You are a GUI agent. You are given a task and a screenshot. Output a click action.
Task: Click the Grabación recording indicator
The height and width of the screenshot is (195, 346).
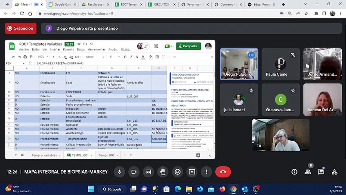(20, 28)
